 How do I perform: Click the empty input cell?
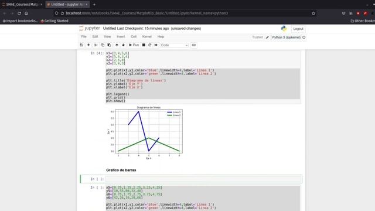203,179
